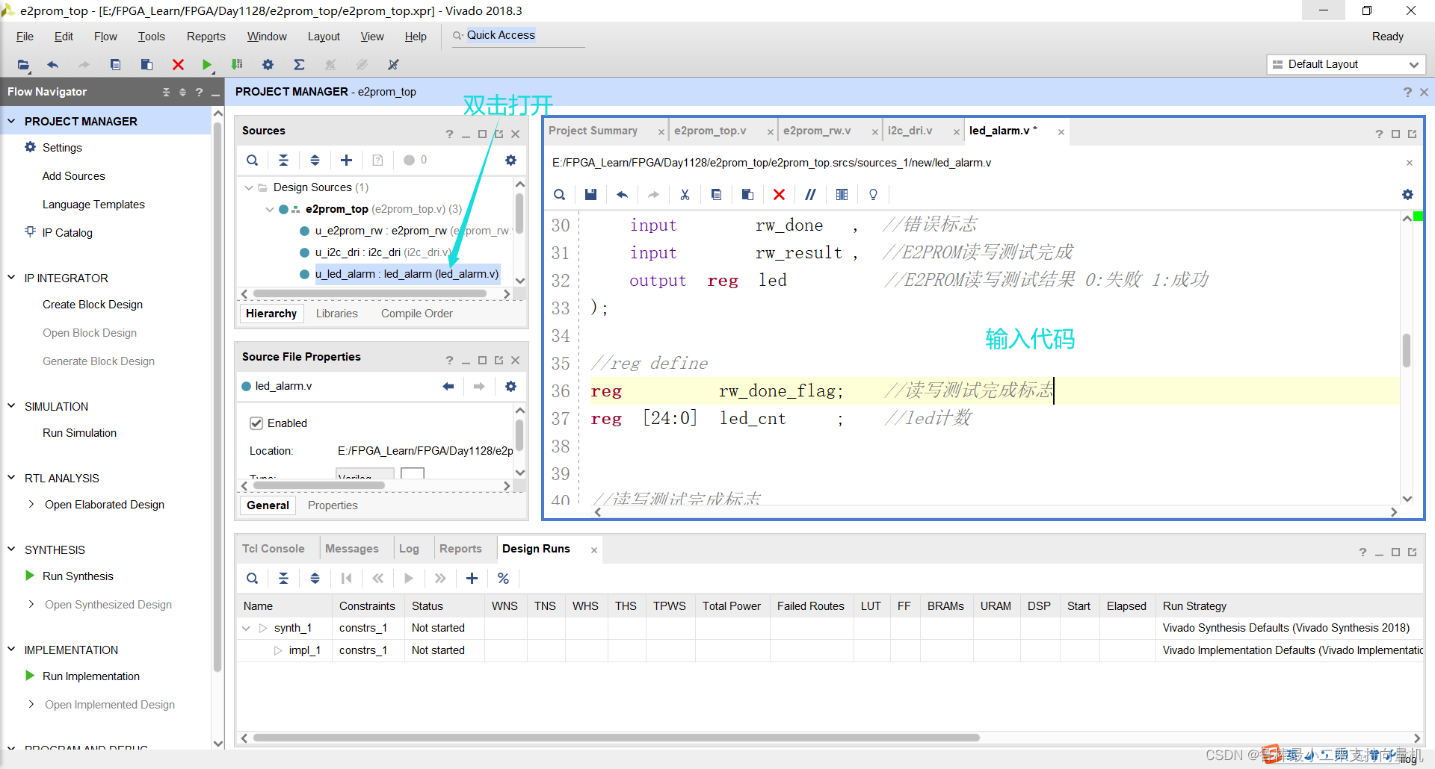Image resolution: width=1435 pixels, height=769 pixels.
Task: Open the Reports menu
Action: click(206, 37)
